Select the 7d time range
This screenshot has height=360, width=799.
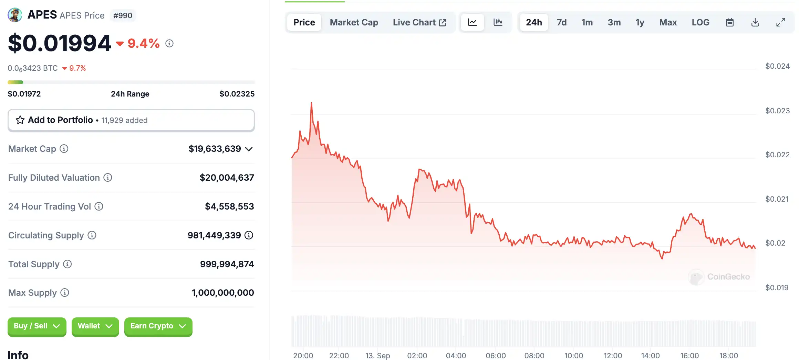(x=561, y=22)
